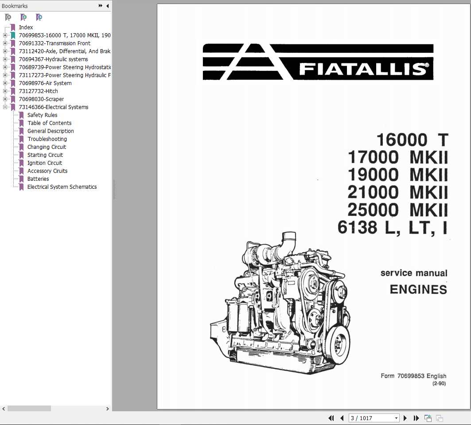Click the "Form 70699853 English" text
Image resolution: width=471 pixels, height=425 pixels.
tap(413, 376)
